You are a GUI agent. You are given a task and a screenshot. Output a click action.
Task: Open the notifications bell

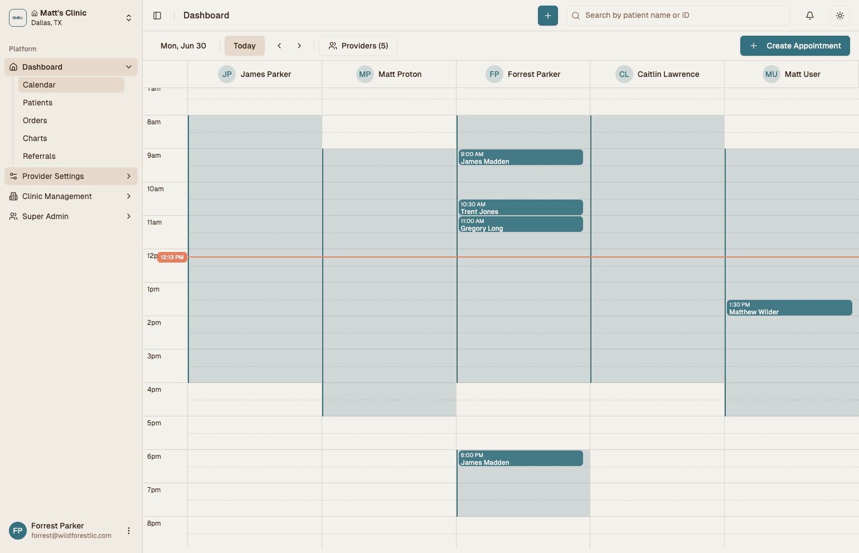809,15
